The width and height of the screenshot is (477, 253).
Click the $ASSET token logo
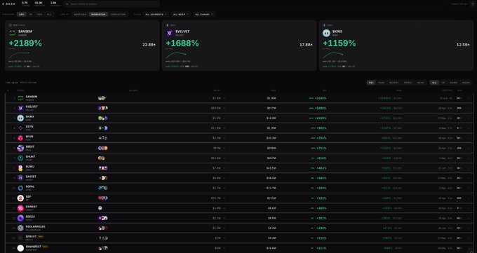[x=20, y=178]
